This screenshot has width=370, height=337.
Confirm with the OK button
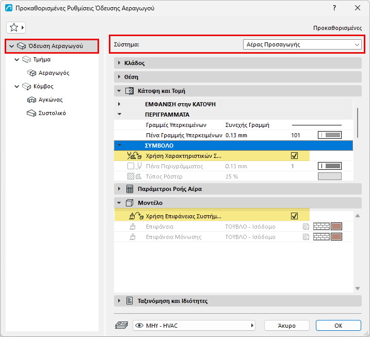click(339, 326)
